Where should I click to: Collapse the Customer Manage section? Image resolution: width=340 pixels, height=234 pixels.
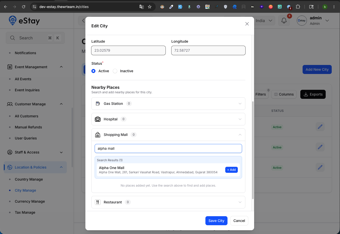[x=61, y=104]
